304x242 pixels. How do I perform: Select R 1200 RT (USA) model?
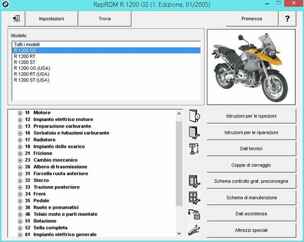(106, 74)
